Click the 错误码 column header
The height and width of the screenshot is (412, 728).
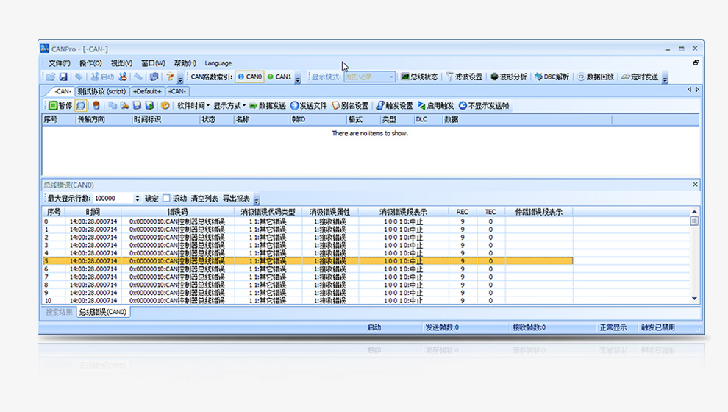click(177, 212)
